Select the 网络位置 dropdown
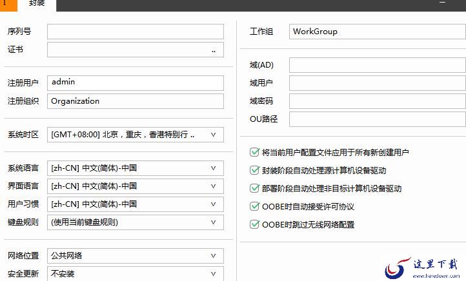 [x=213, y=256]
